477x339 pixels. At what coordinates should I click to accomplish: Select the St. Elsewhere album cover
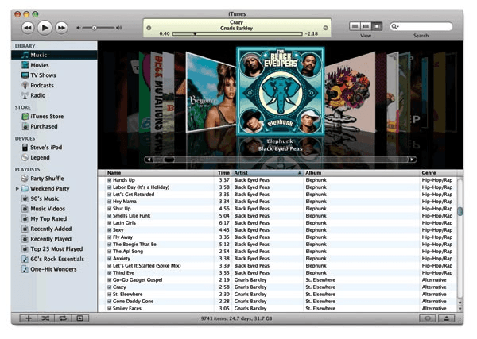pos(350,93)
